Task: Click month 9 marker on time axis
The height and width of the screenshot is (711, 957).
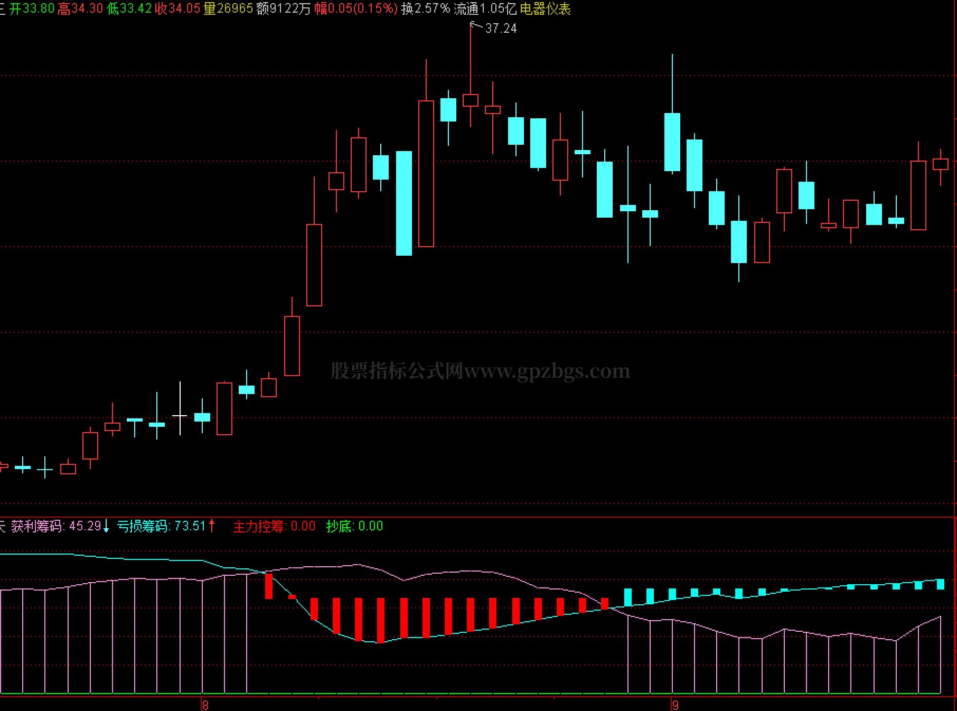Action: (x=675, y=705)
